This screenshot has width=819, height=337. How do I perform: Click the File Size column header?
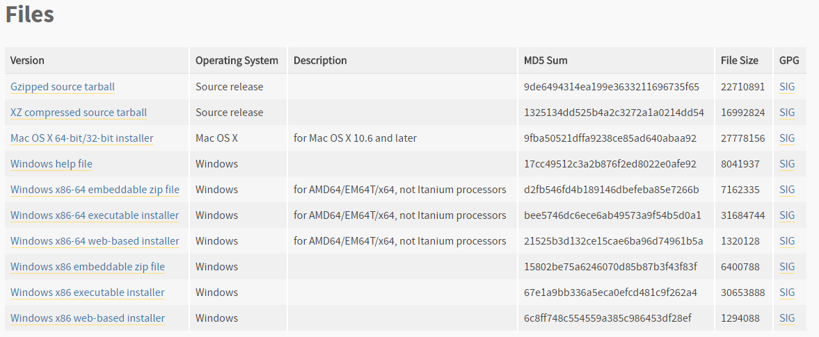tap(739, 60)
